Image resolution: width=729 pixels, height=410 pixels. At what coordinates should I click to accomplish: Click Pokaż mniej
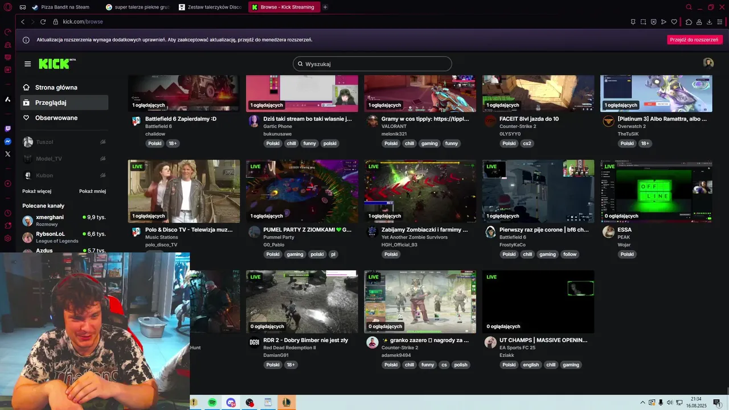click(92, 191)
